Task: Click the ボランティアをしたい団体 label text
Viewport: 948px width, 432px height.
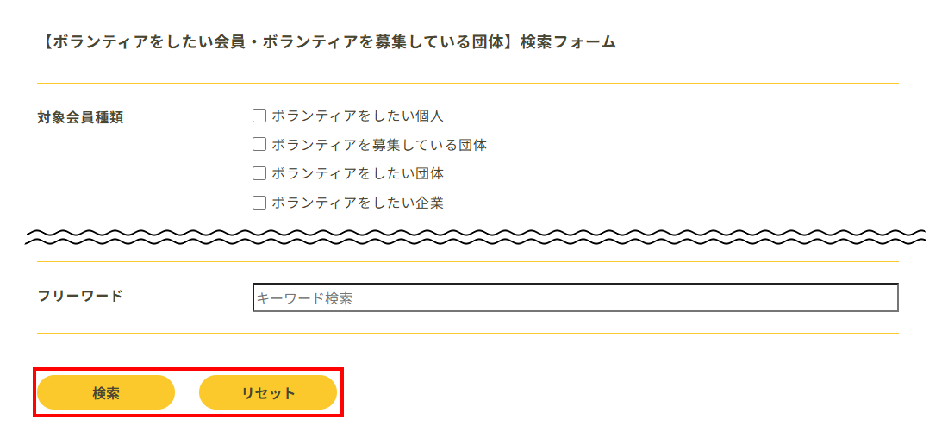Action: tap(357, 173)
